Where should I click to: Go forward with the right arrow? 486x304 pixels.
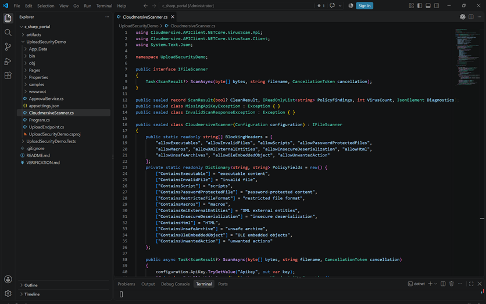[x=153, y=6]
